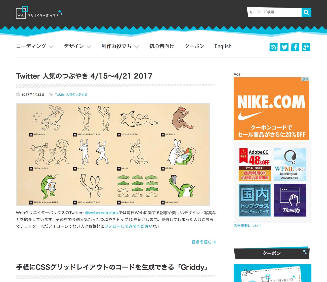Click the search magnifier button
This screenshot has height=282, width=327.
coord(306,12)
